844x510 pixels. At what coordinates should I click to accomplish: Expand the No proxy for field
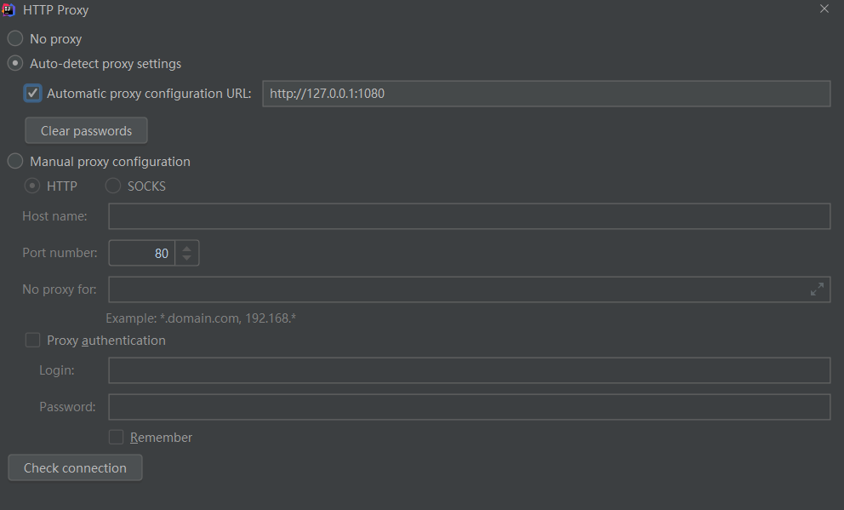point(817,289)
